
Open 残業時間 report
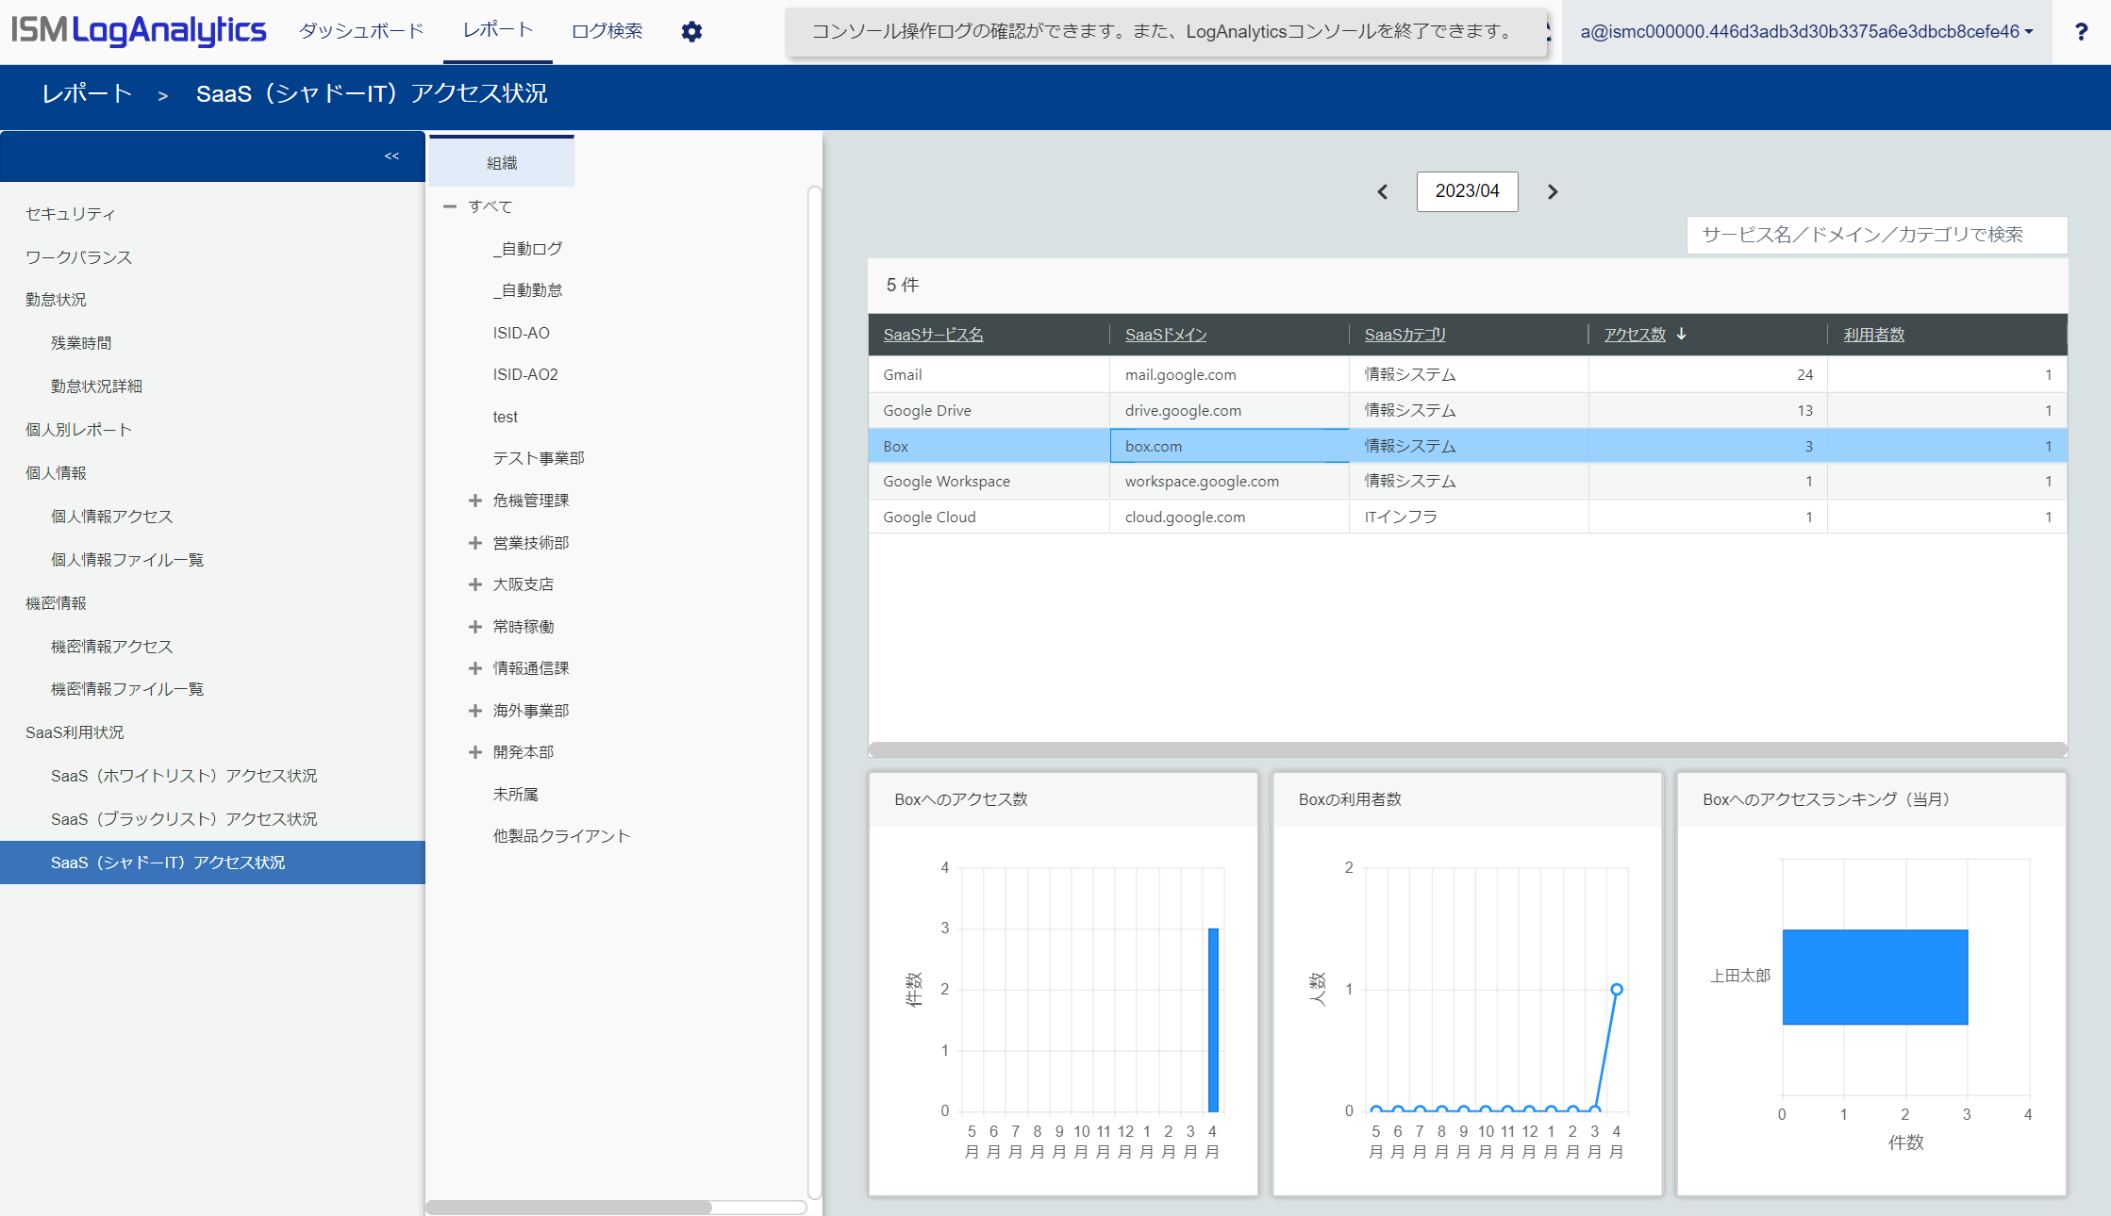81,343
